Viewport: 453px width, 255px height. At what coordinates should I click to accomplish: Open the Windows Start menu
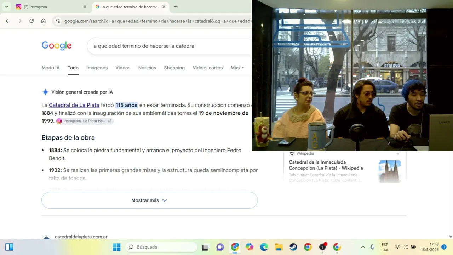(116, 247)
